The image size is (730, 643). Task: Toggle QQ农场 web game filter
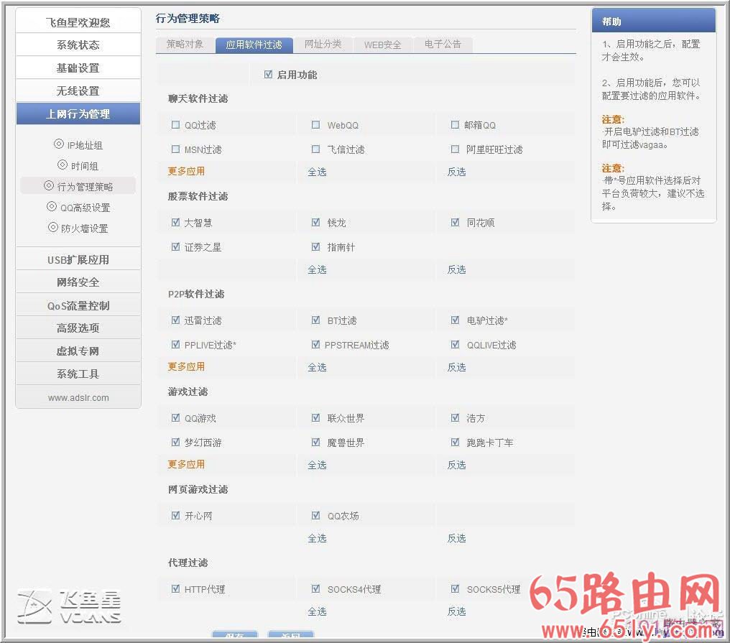(315, 515)
